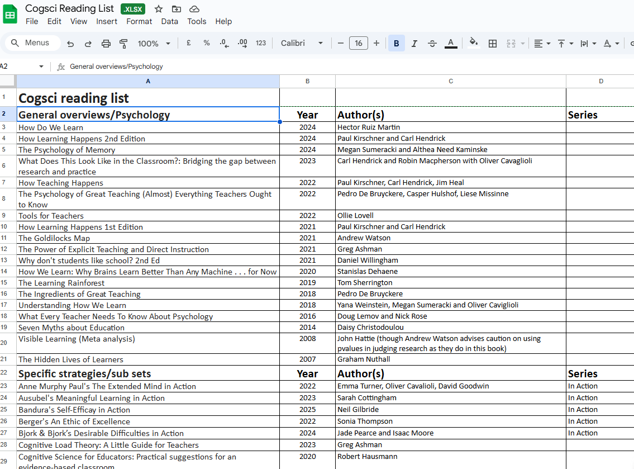The image size is (634, 469).
Task: Click the merge cells icon
Action: [511, 43]
